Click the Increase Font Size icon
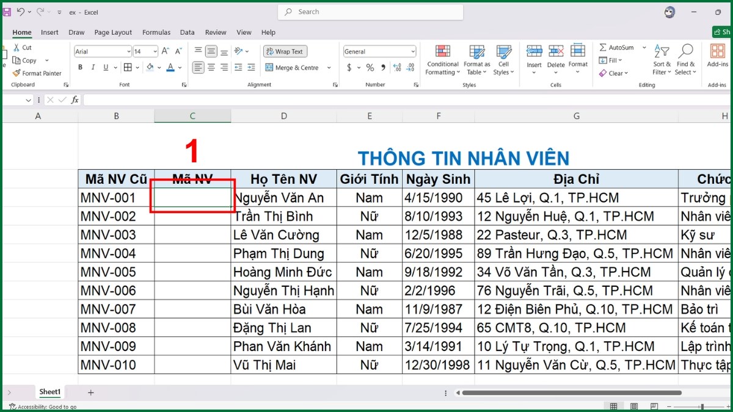This screenshot has height=412, width=733. pos(164,51)
